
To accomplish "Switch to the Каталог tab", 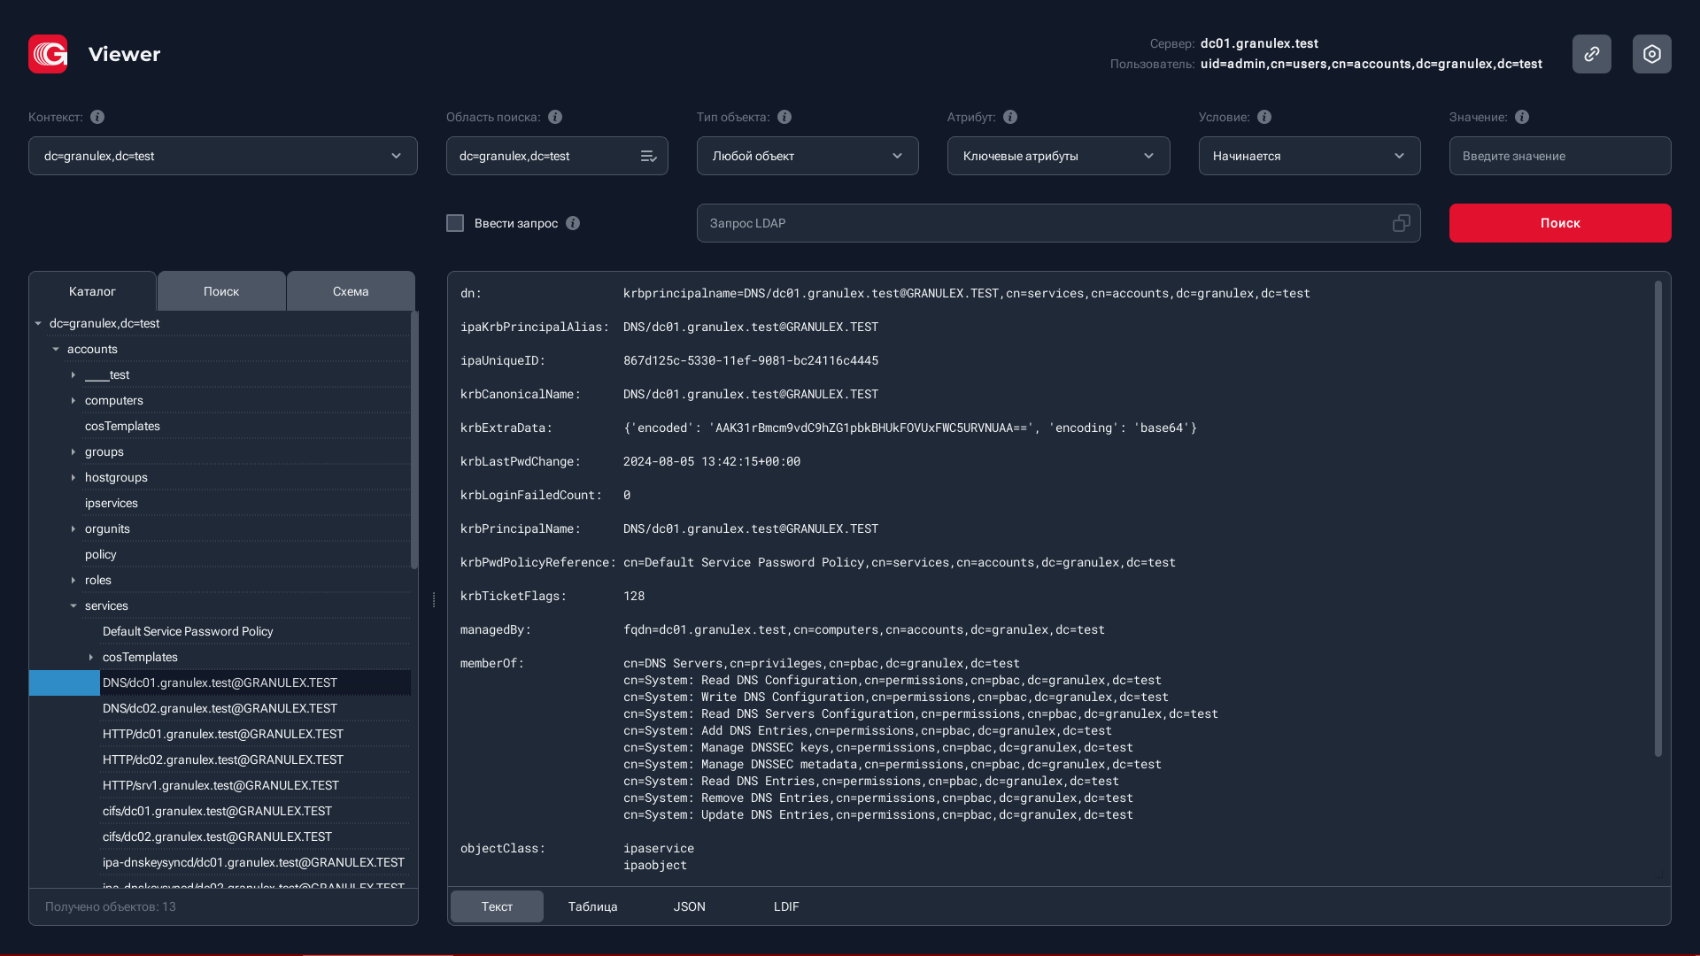I will [92, 291].
